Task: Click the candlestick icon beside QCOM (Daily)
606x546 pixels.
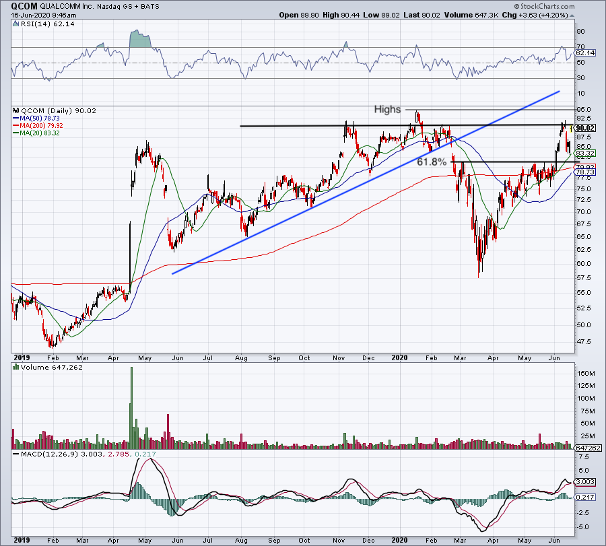Action: 16,110
